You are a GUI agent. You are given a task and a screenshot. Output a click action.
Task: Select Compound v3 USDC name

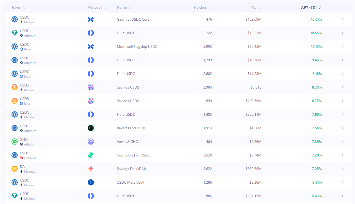tap(133, 155)
